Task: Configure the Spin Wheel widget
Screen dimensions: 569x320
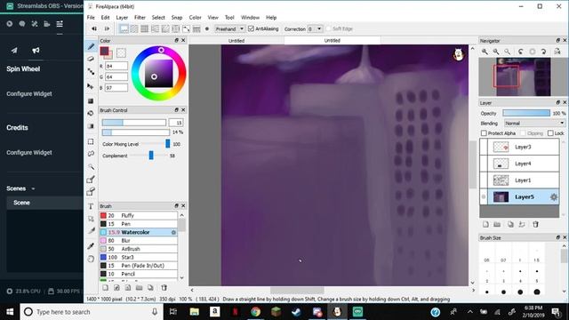Action: [29, 94]
